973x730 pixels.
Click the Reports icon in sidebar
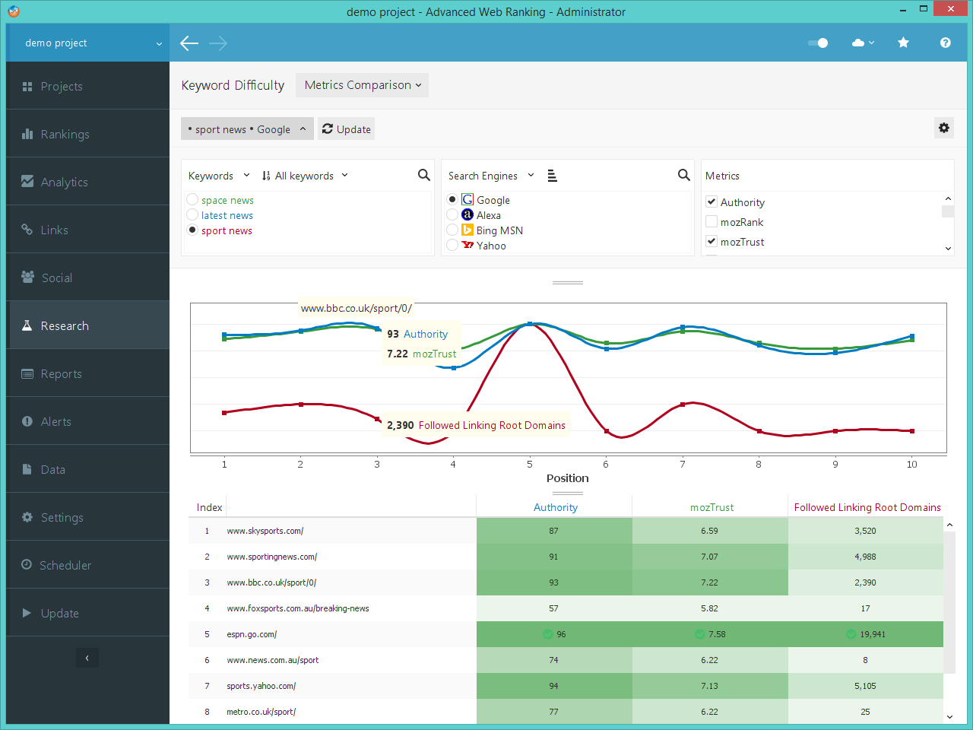click(x=27, y=373)
